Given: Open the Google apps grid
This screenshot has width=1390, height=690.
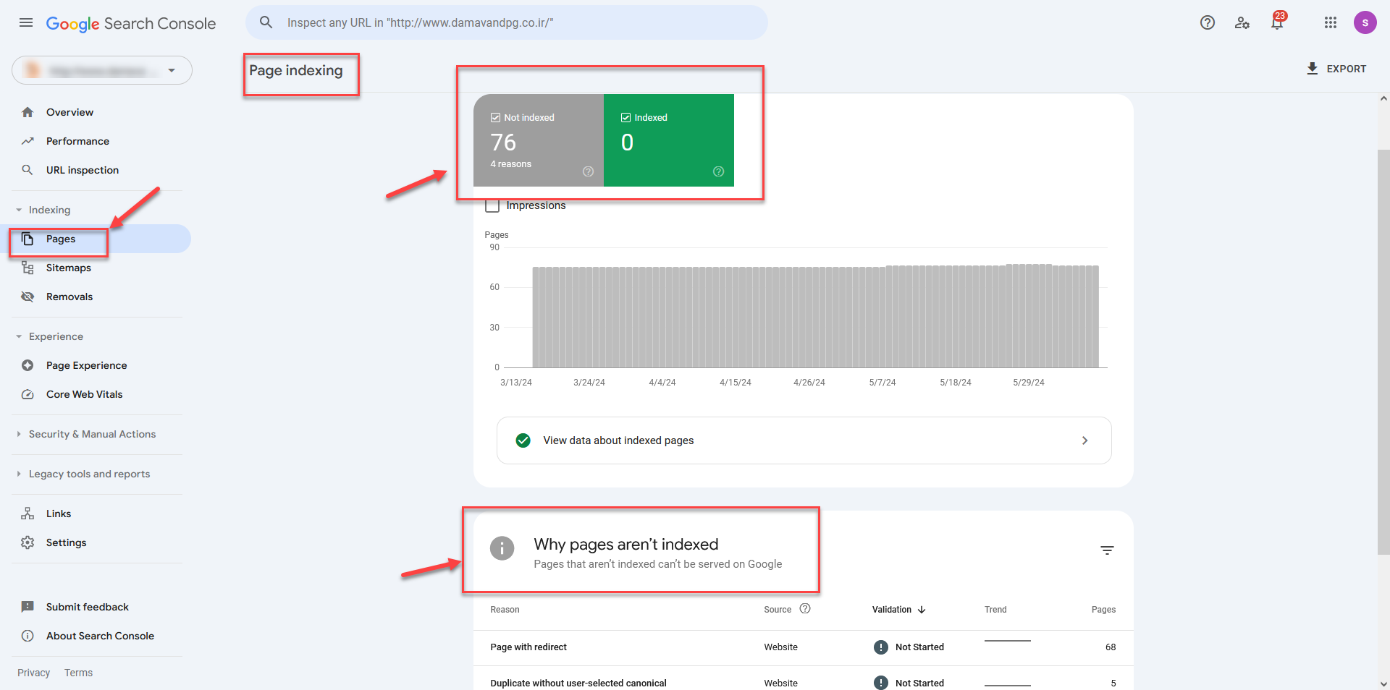Looking at the screenshot, I should pos(1330,22).
